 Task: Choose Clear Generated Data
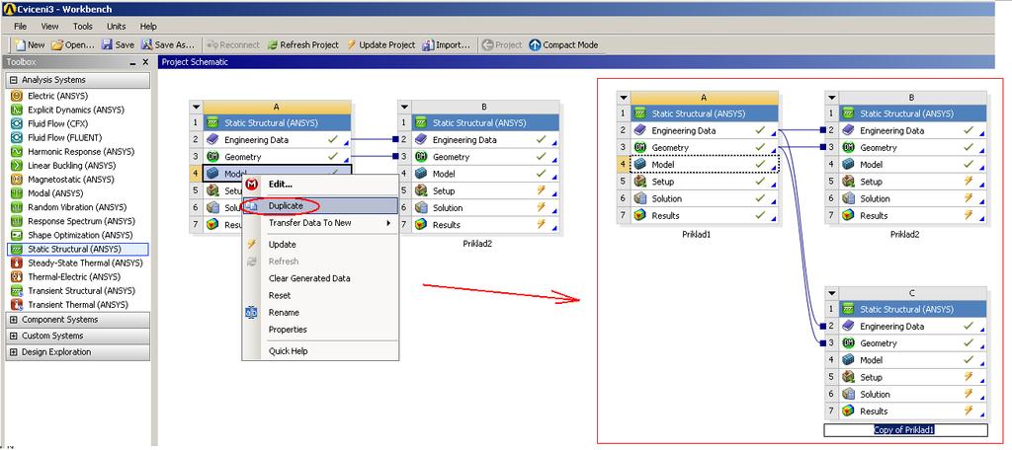pos(320,278)
